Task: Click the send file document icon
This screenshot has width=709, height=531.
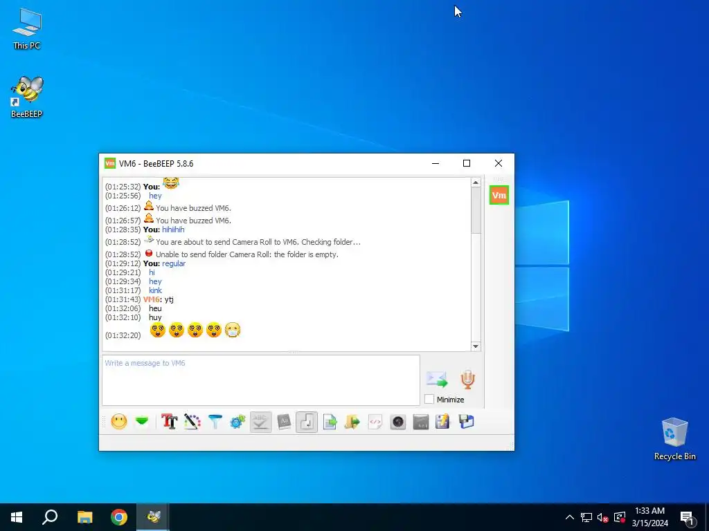Action: (x=330, y=422)
